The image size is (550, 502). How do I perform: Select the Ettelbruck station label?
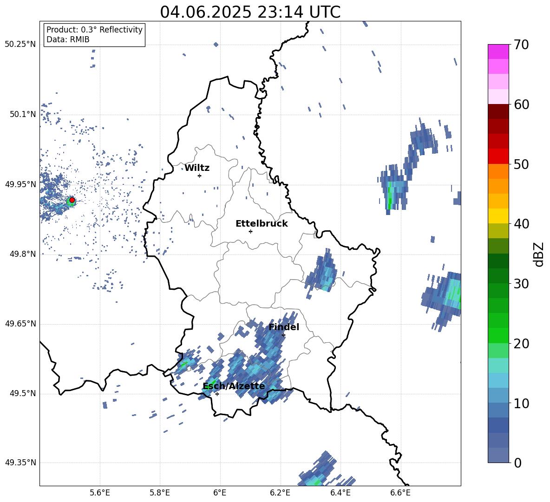262,224
